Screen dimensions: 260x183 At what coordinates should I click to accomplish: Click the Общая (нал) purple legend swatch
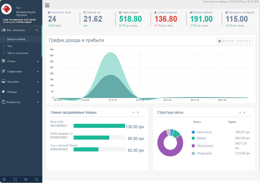193,146
